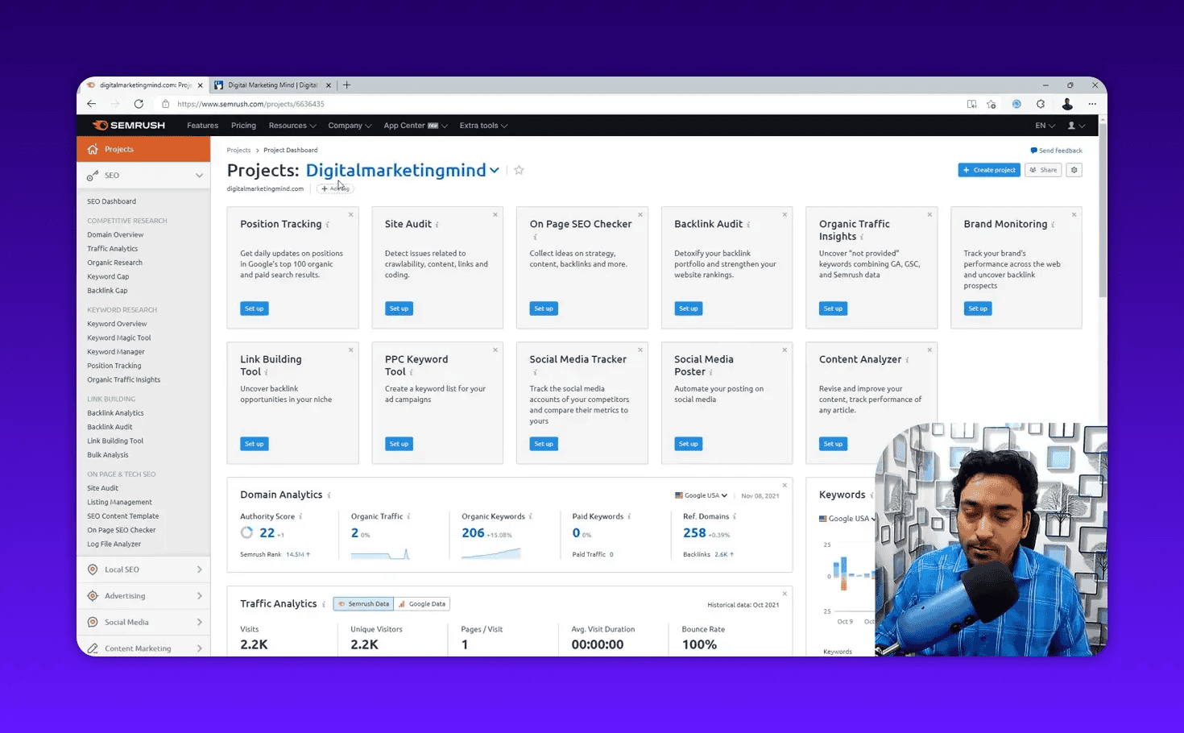Collapse the SEO section chevron
Viewport: 1184px width, 733px height.
[x=199, y=175]
